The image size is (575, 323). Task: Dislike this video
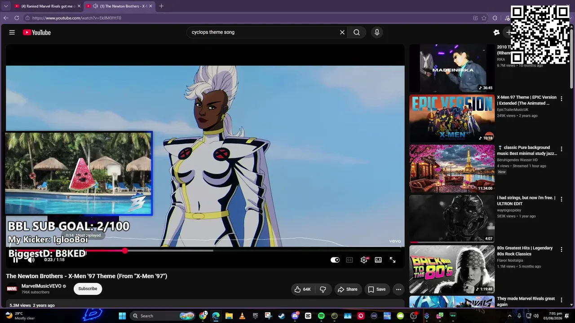323,289
